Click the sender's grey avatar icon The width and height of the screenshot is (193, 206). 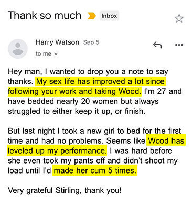(18, 49)
